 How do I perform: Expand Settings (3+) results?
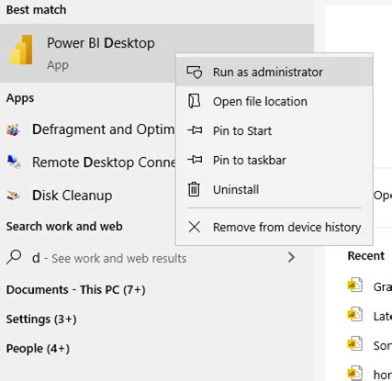click(x=41, y=319)
